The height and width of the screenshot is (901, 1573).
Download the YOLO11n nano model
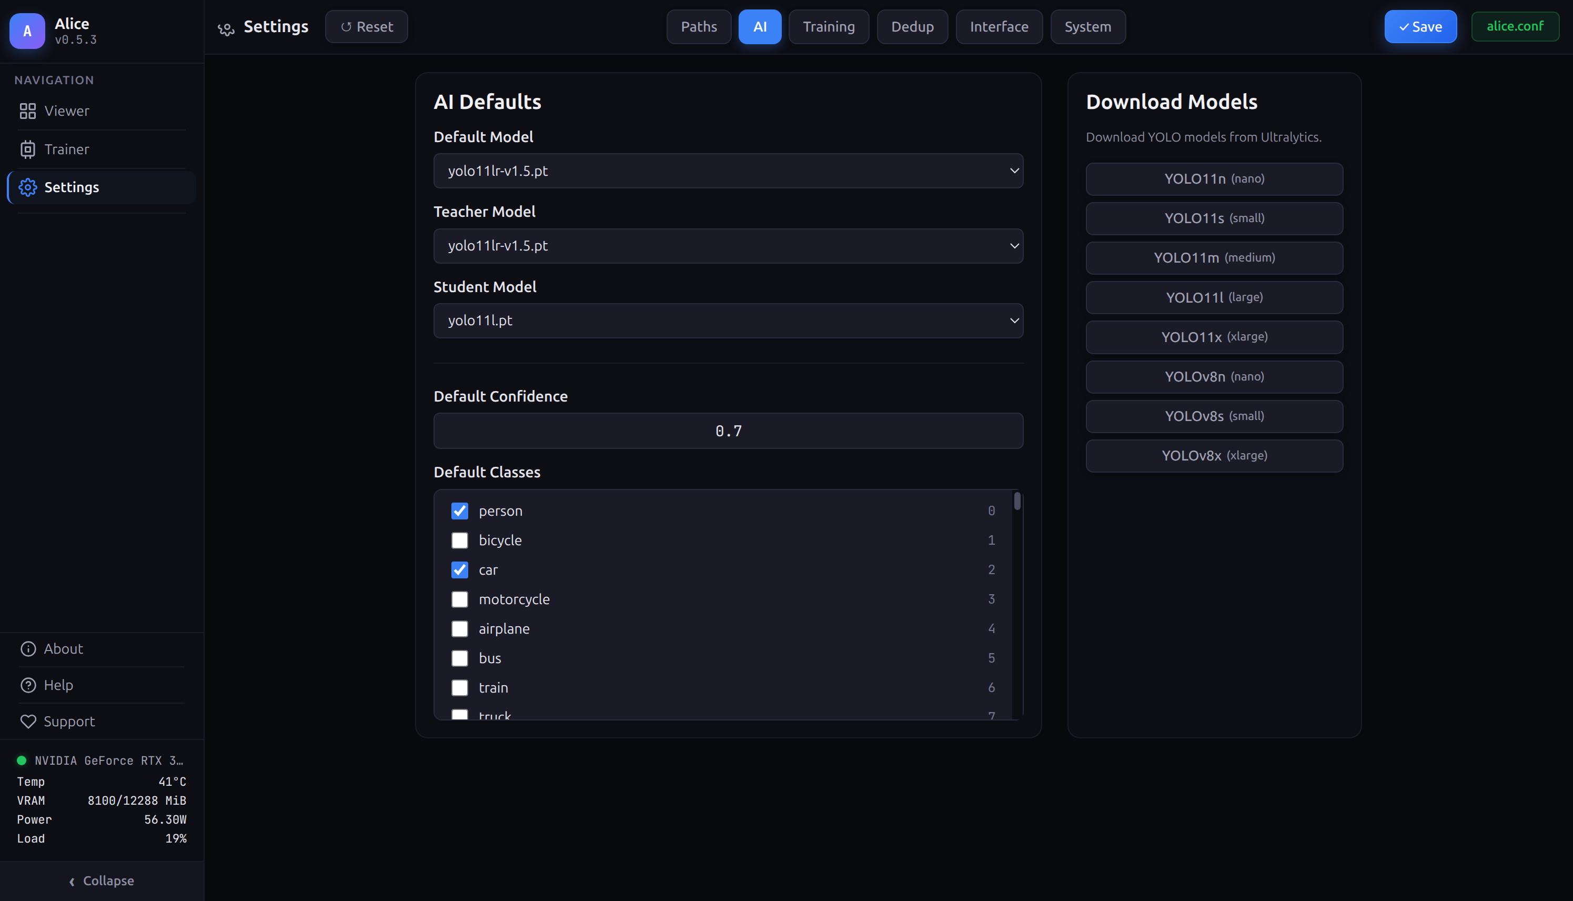[x=1214, y=179]
